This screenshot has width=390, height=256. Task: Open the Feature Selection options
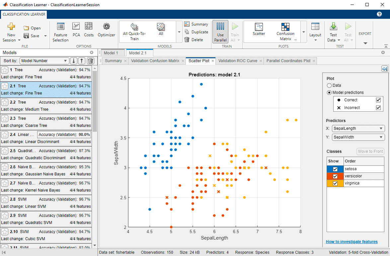point(60,32)
